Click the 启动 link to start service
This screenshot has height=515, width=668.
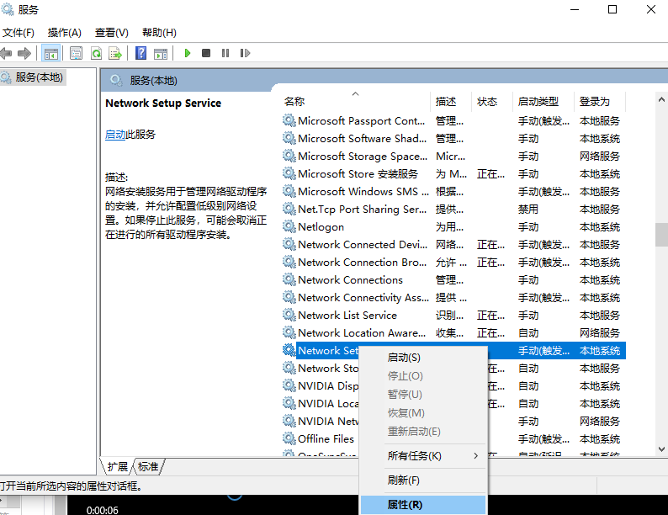pos(115,135)
